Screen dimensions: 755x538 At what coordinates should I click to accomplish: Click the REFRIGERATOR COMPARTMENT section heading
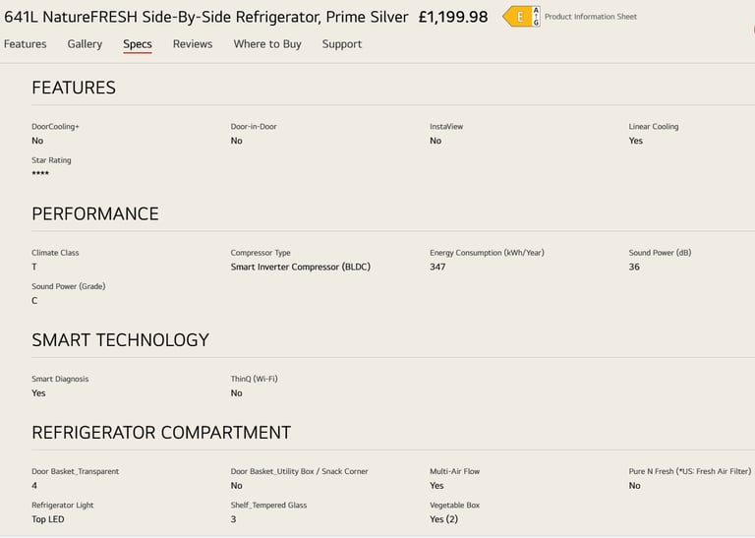[x=161, y=433]
